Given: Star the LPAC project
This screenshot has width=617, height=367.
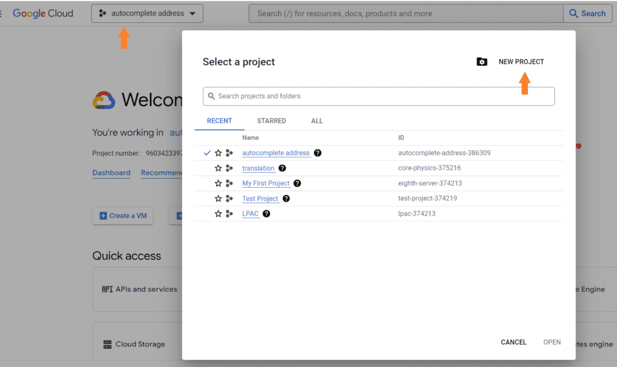Looking at the screenshot, I should (218, 214).
